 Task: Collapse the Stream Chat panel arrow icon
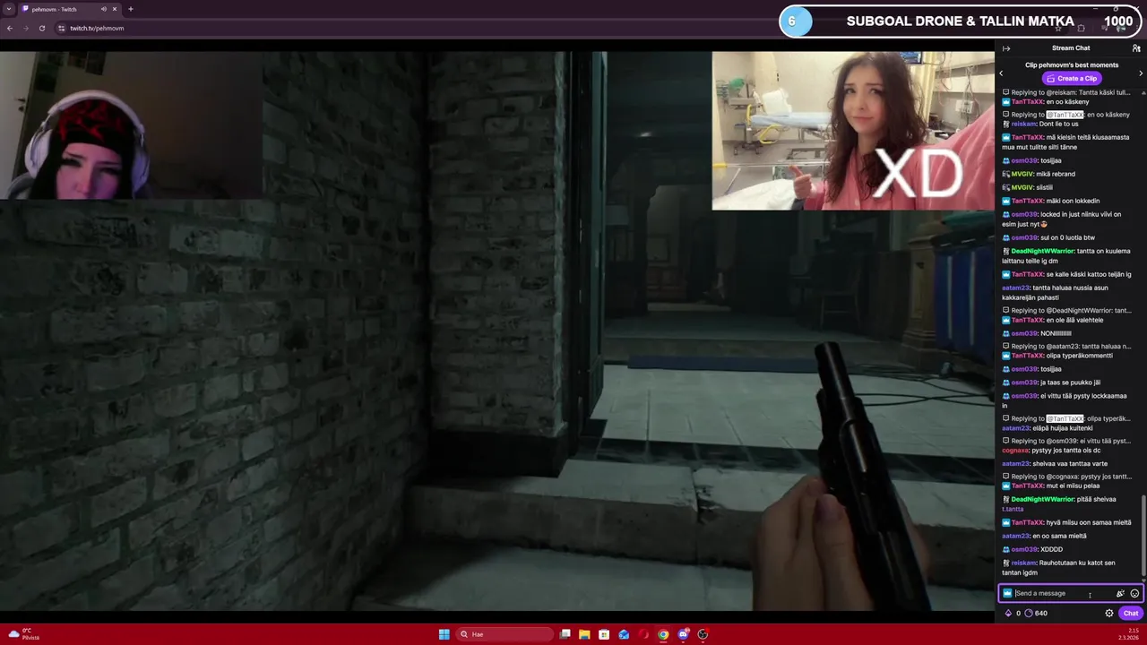tap(1006, 48)
